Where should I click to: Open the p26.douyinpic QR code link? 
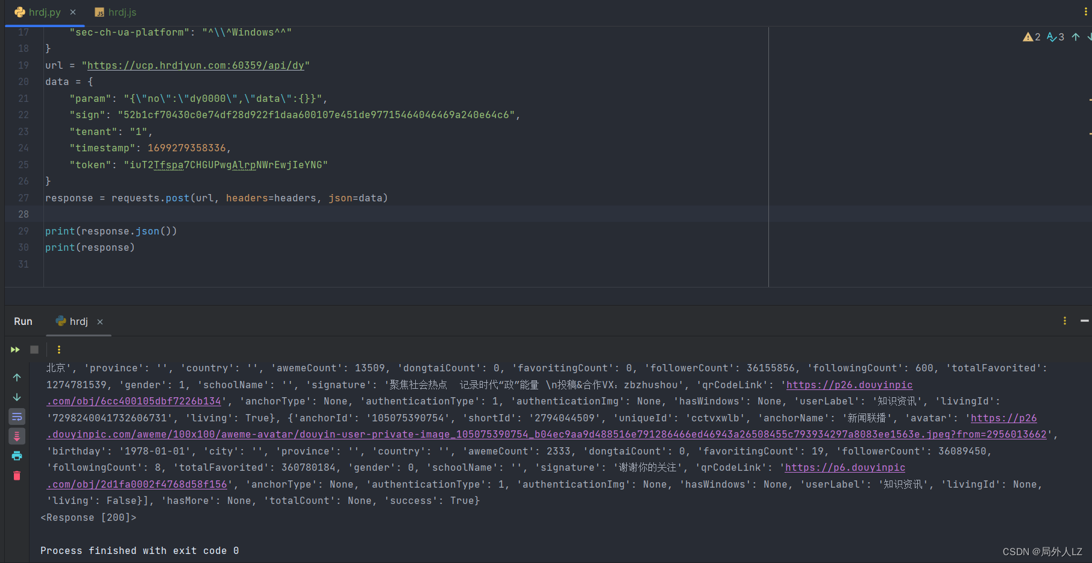[x=850, y=385]
